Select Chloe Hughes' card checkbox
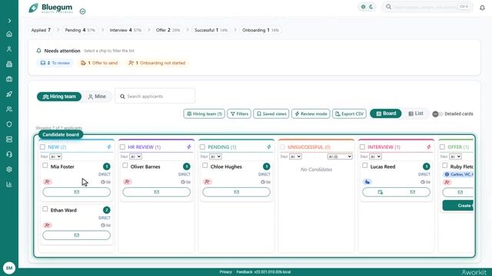 (205, 166)
